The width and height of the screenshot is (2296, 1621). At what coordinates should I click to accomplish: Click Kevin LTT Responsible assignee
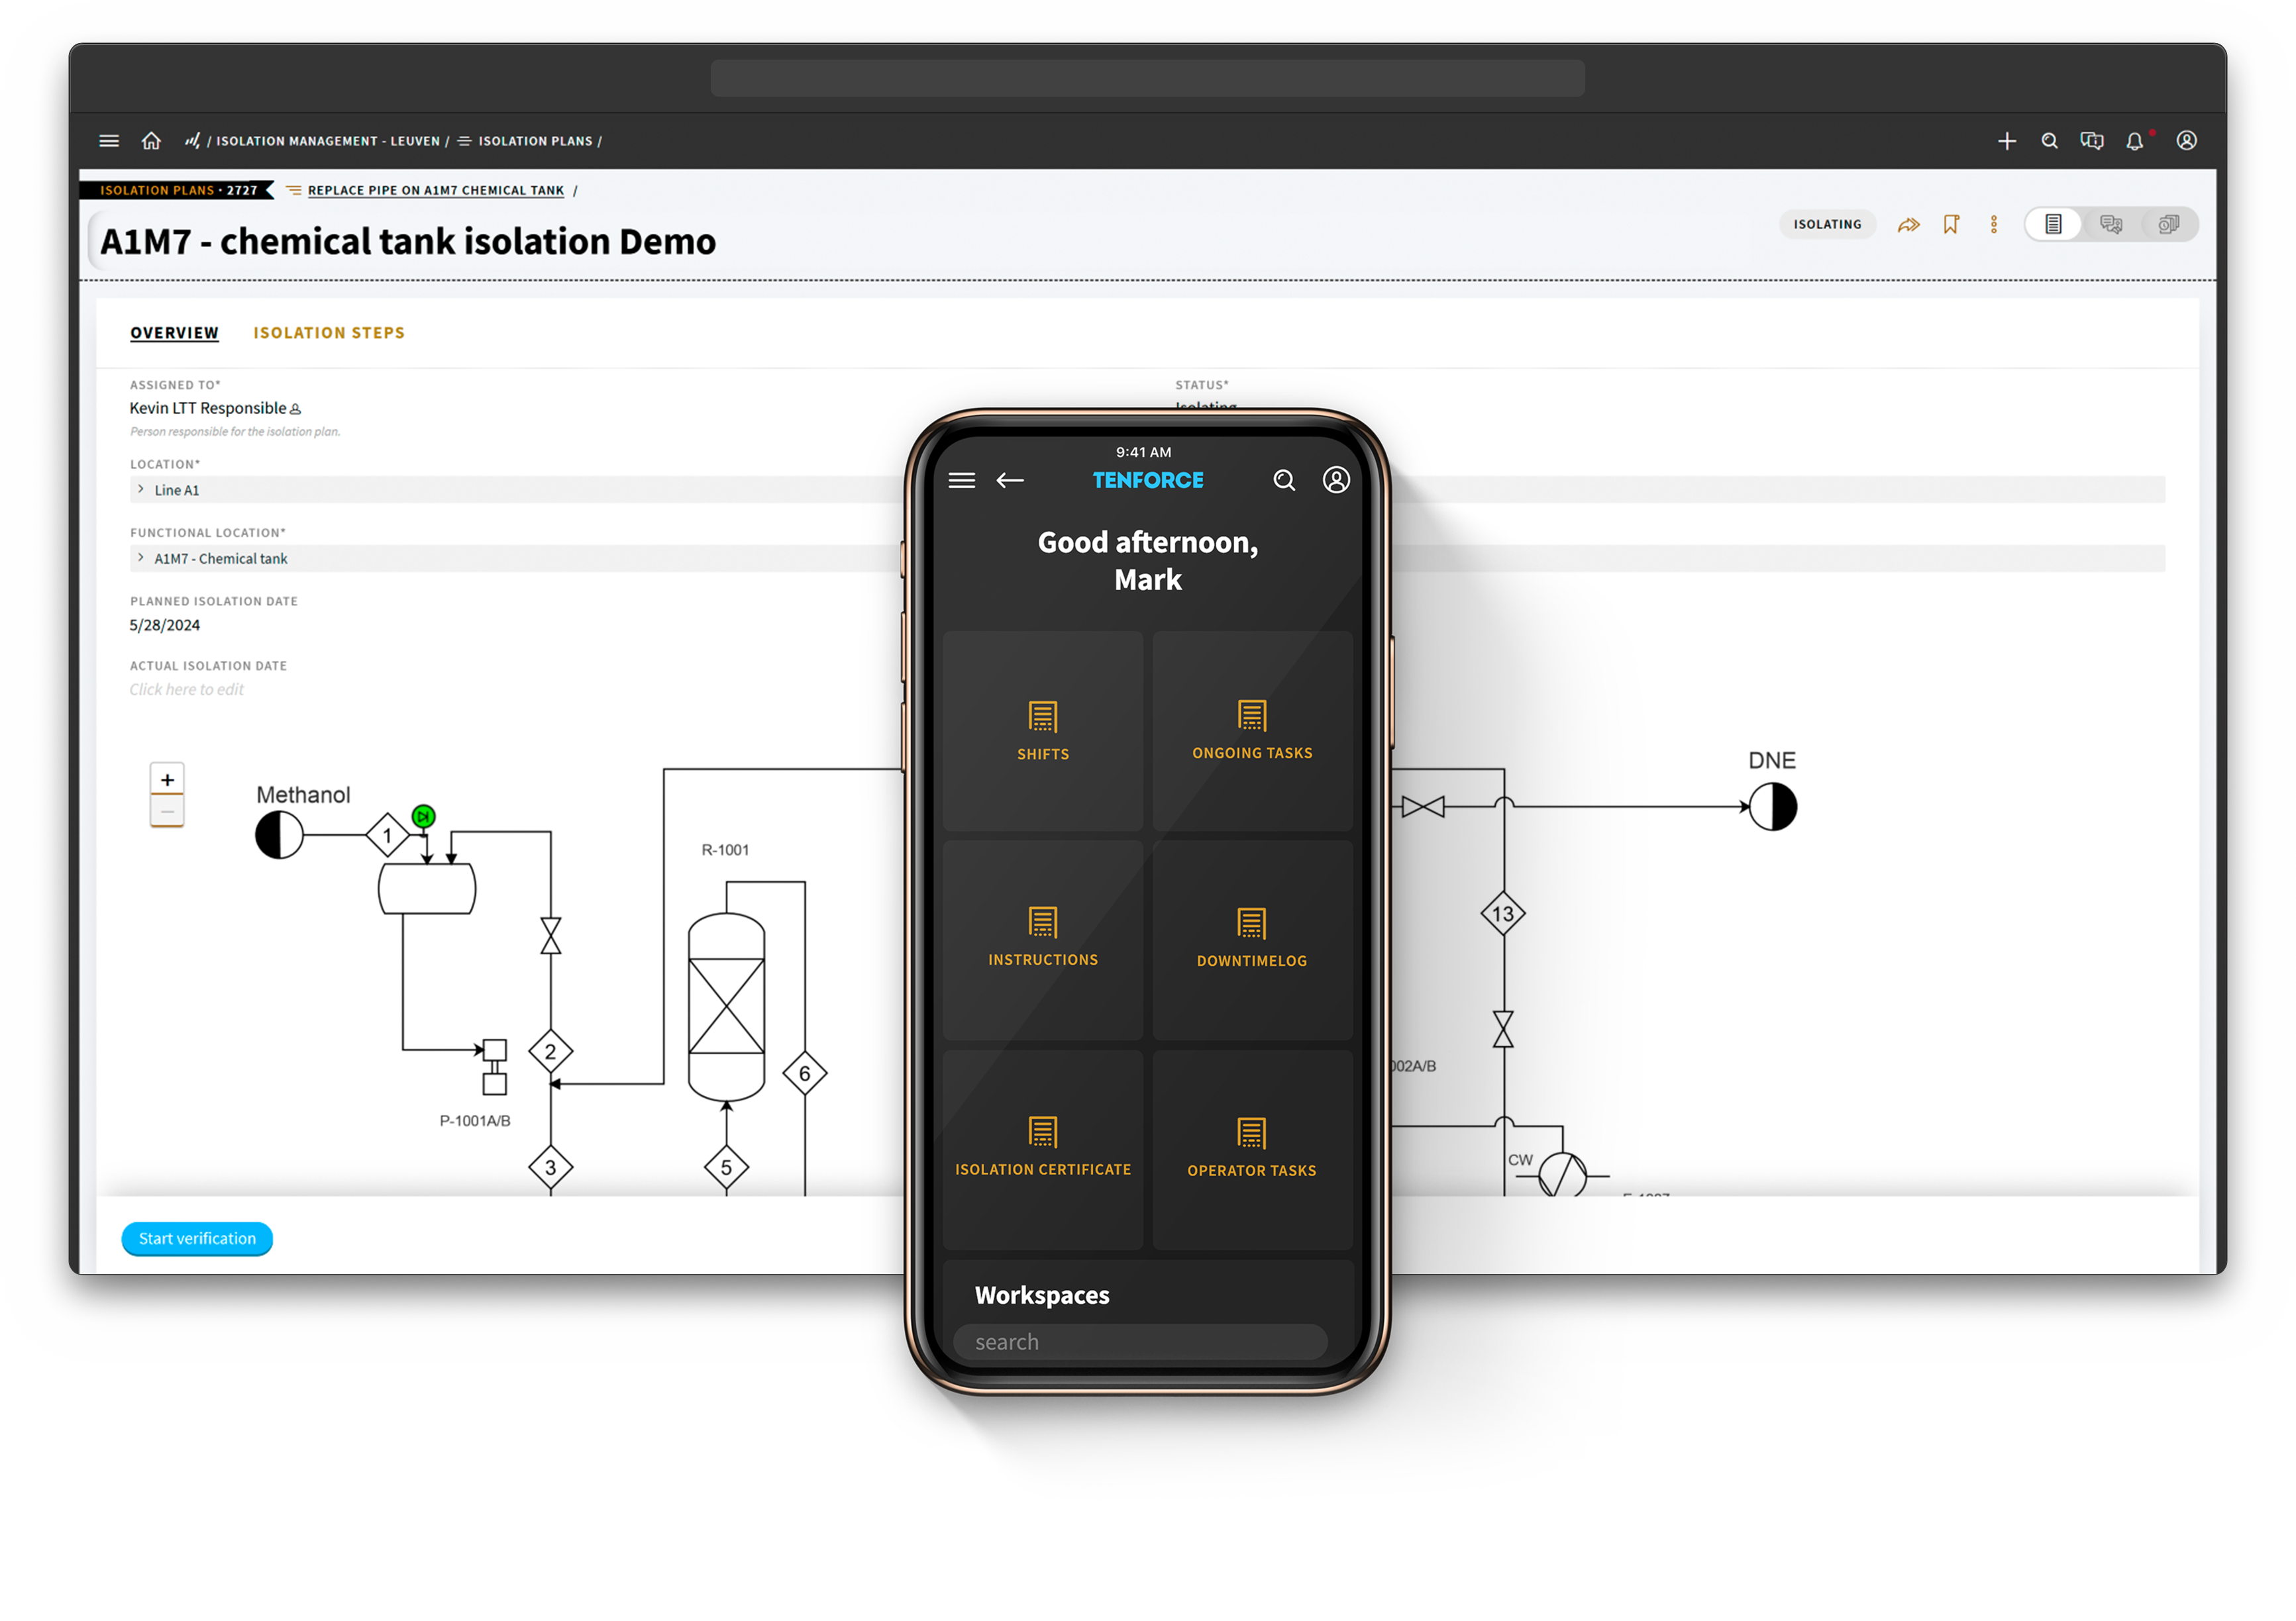[208, 408]
